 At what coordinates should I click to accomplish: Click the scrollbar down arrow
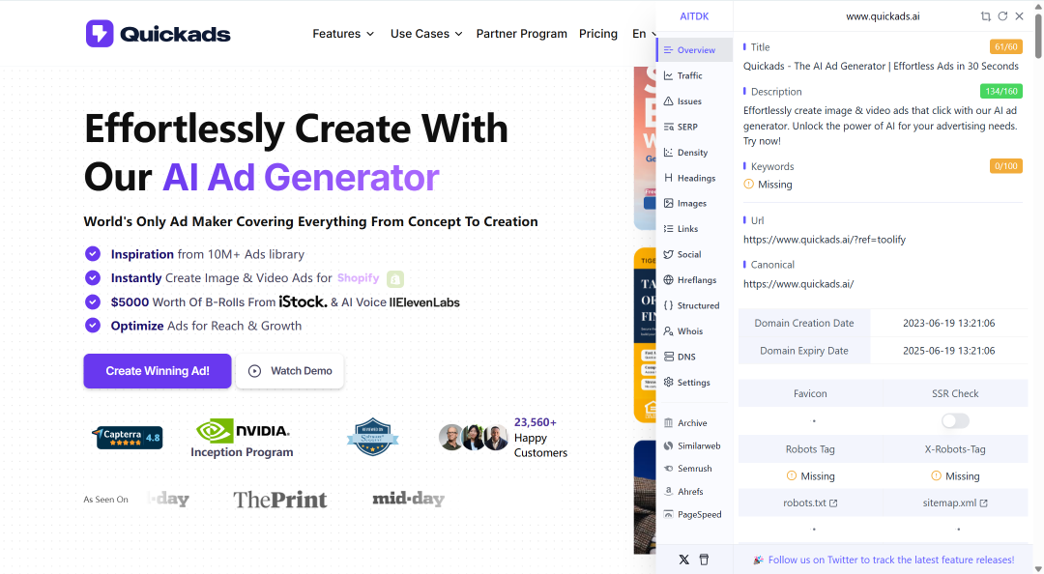(1038, 568)
